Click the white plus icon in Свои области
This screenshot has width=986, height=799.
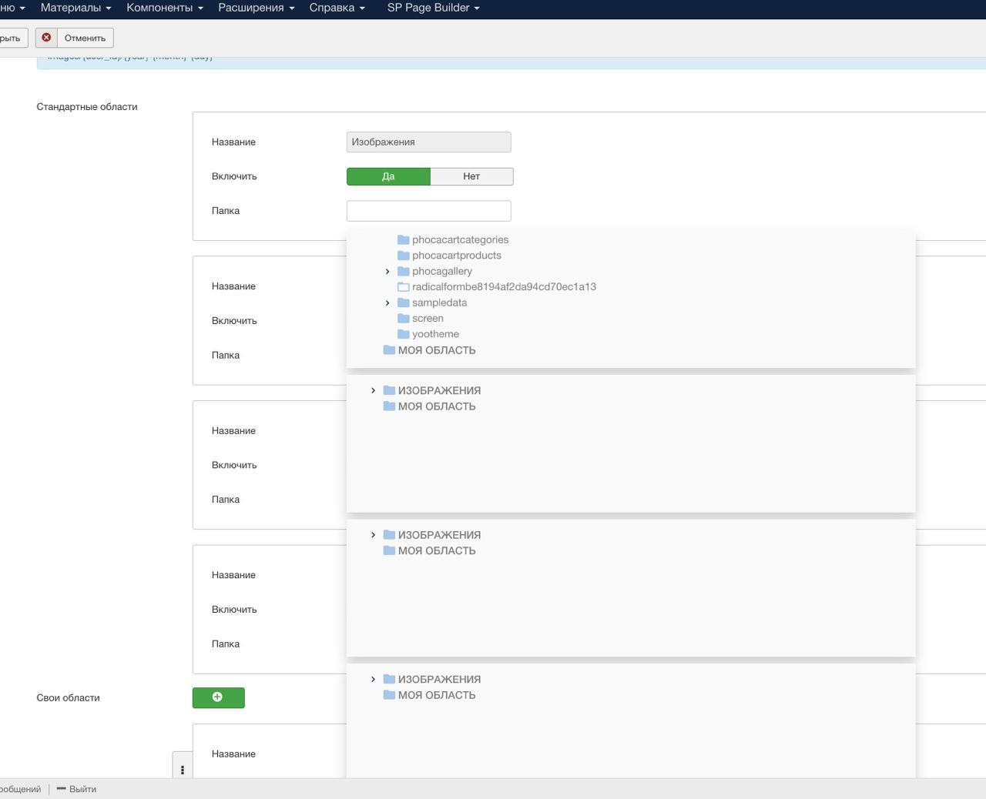(217, 697)
